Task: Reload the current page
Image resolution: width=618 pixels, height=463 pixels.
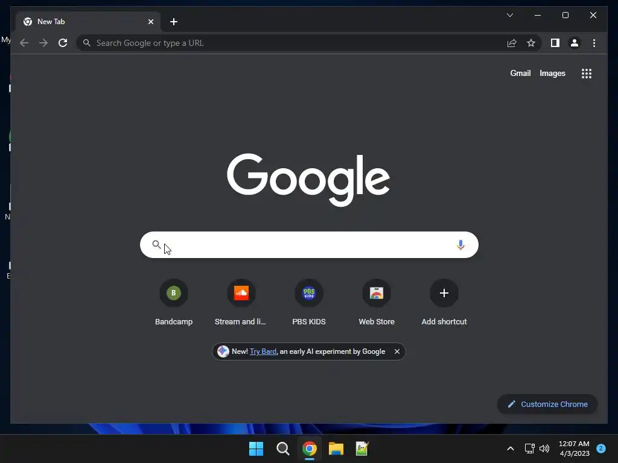Action: coord(63,43)
